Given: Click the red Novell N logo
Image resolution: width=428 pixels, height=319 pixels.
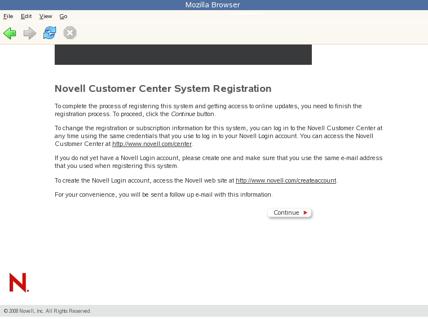Looking at the screenshot, I should [x=19, y=282].
